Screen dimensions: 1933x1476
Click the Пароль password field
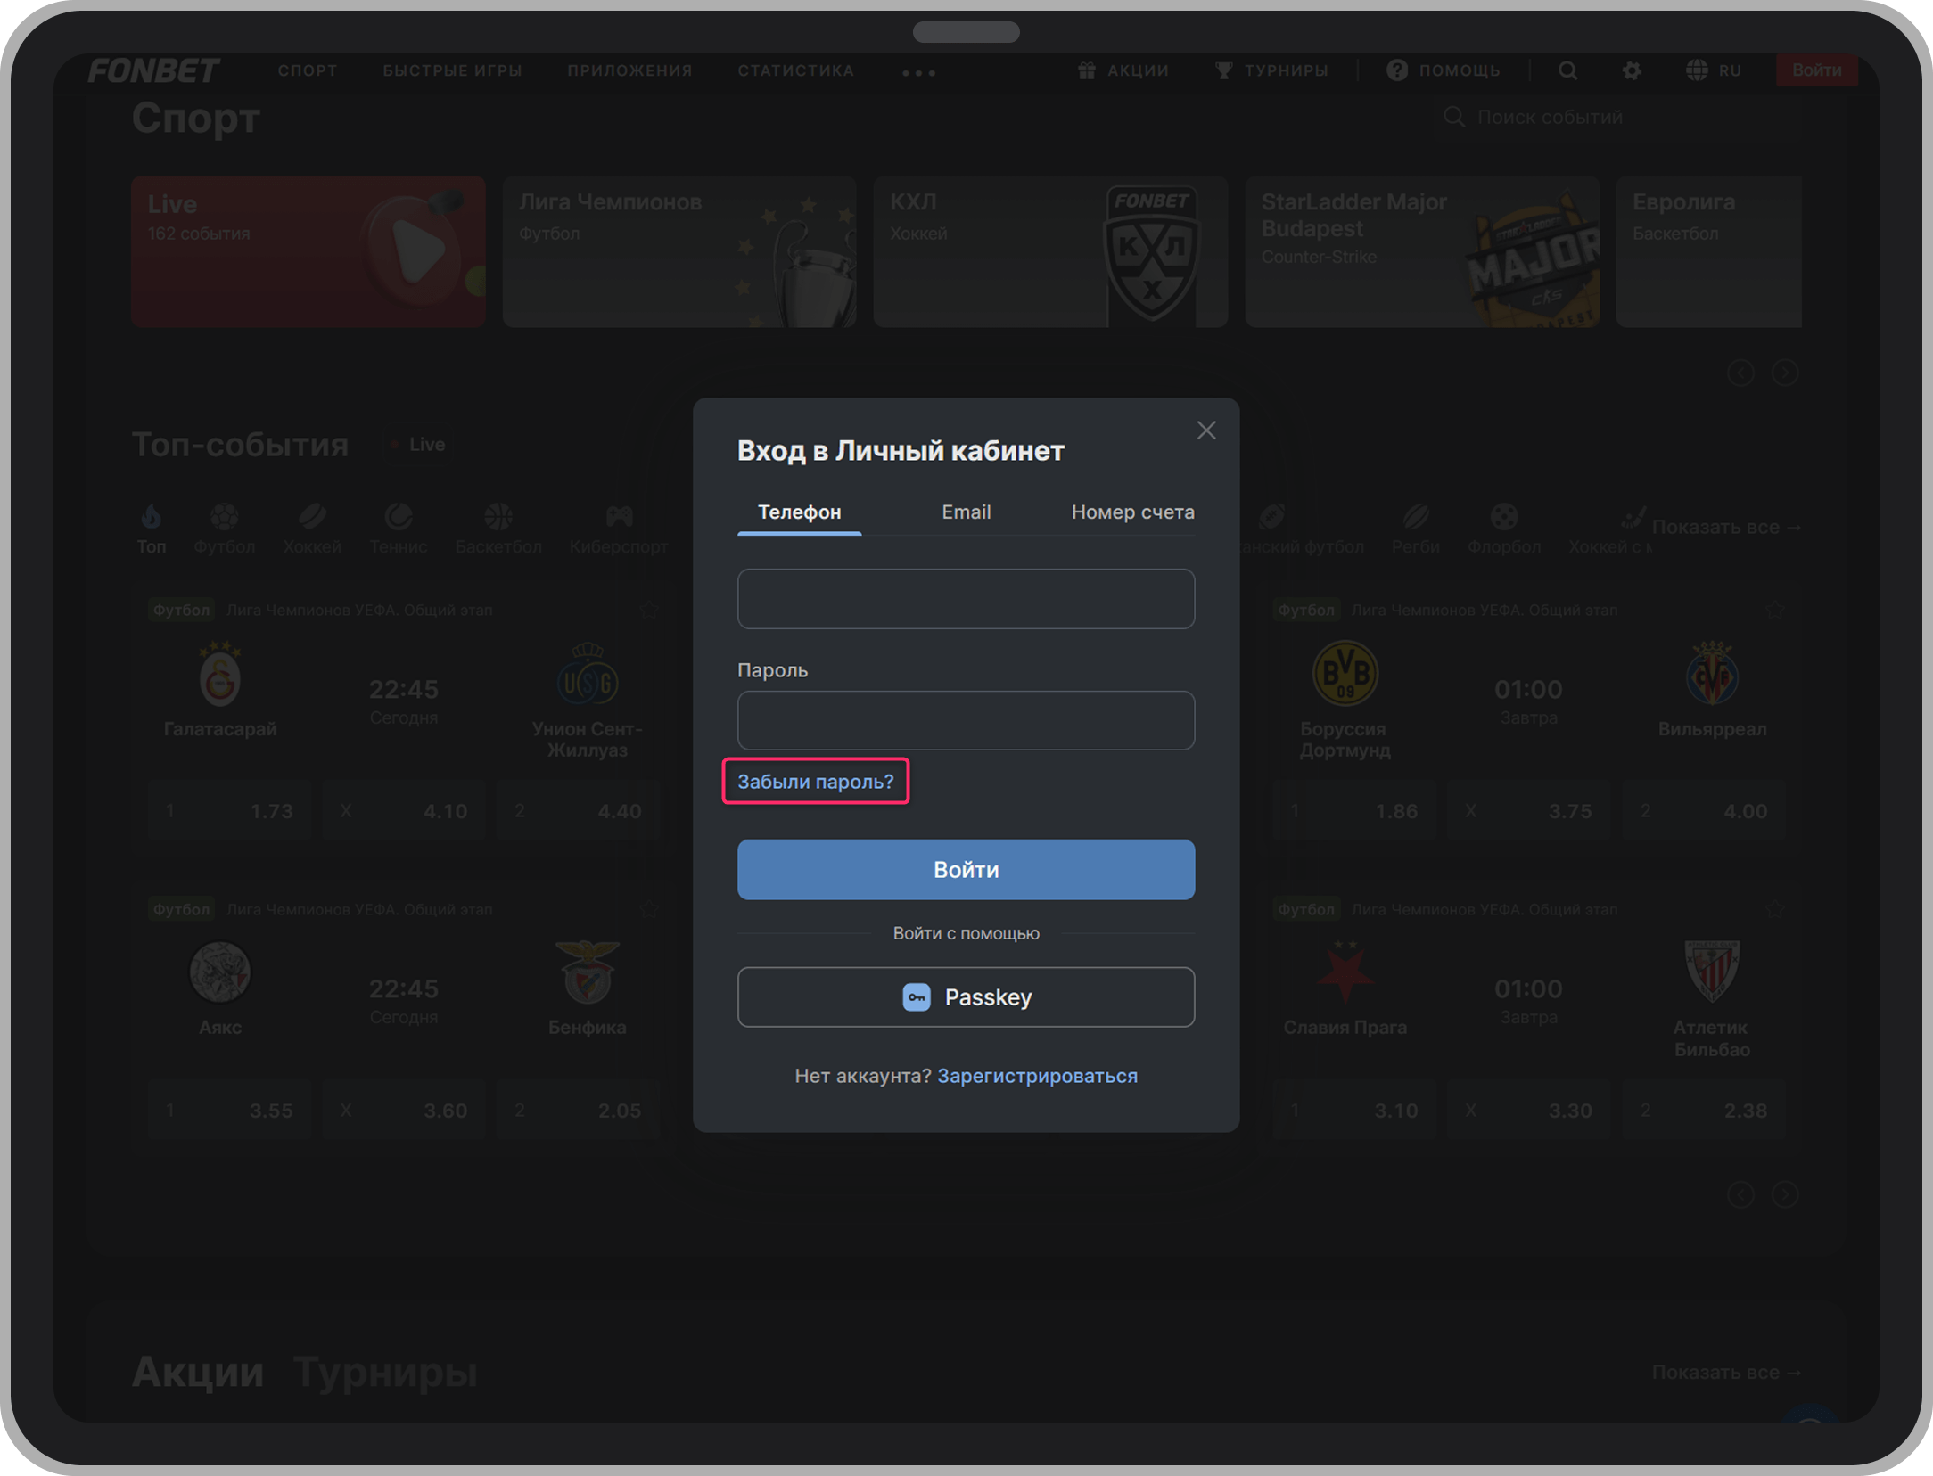click(966, 720)
